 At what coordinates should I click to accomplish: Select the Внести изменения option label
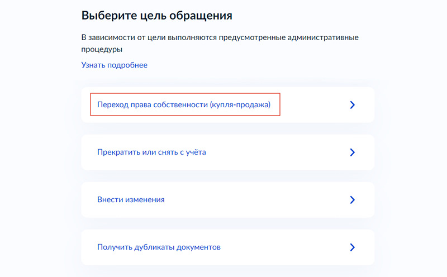pos(131,199)
